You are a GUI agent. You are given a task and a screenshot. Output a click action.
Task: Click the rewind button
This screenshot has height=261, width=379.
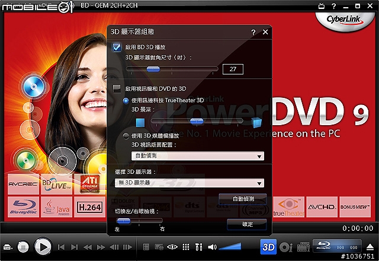(x=88, y=247)
